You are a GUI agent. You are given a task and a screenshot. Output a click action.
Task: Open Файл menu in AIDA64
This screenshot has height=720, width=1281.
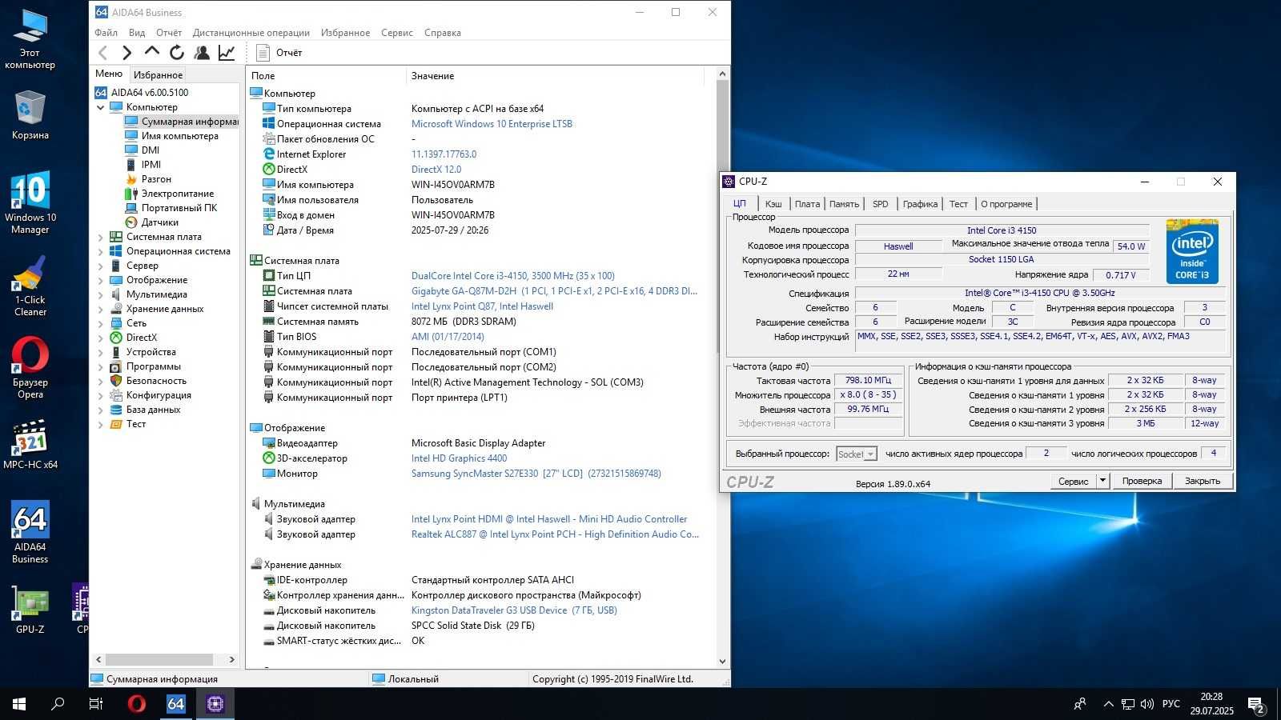106,33
